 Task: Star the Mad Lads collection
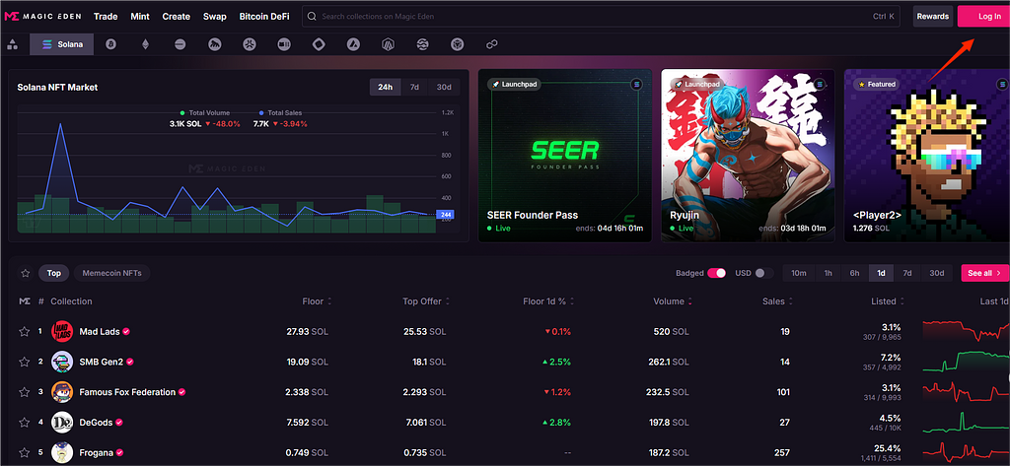tap(24, 332)
